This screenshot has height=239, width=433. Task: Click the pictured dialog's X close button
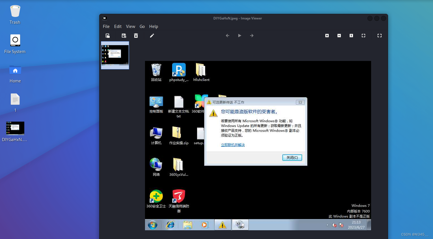300,102
